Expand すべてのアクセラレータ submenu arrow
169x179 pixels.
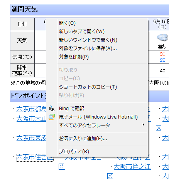click(144, 125)
